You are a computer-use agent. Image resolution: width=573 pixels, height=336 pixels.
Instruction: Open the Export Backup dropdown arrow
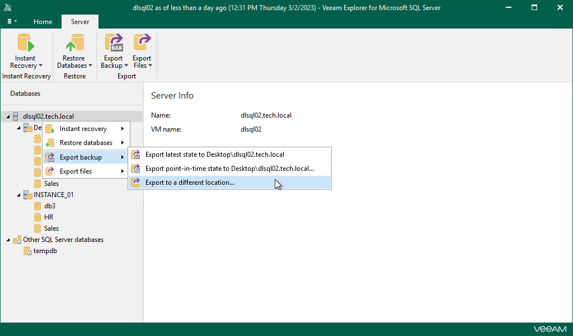click(126, 66)
